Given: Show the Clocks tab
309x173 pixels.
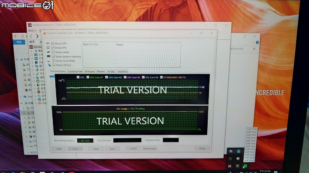Looking at the screenshot, I should pos(111,72).
